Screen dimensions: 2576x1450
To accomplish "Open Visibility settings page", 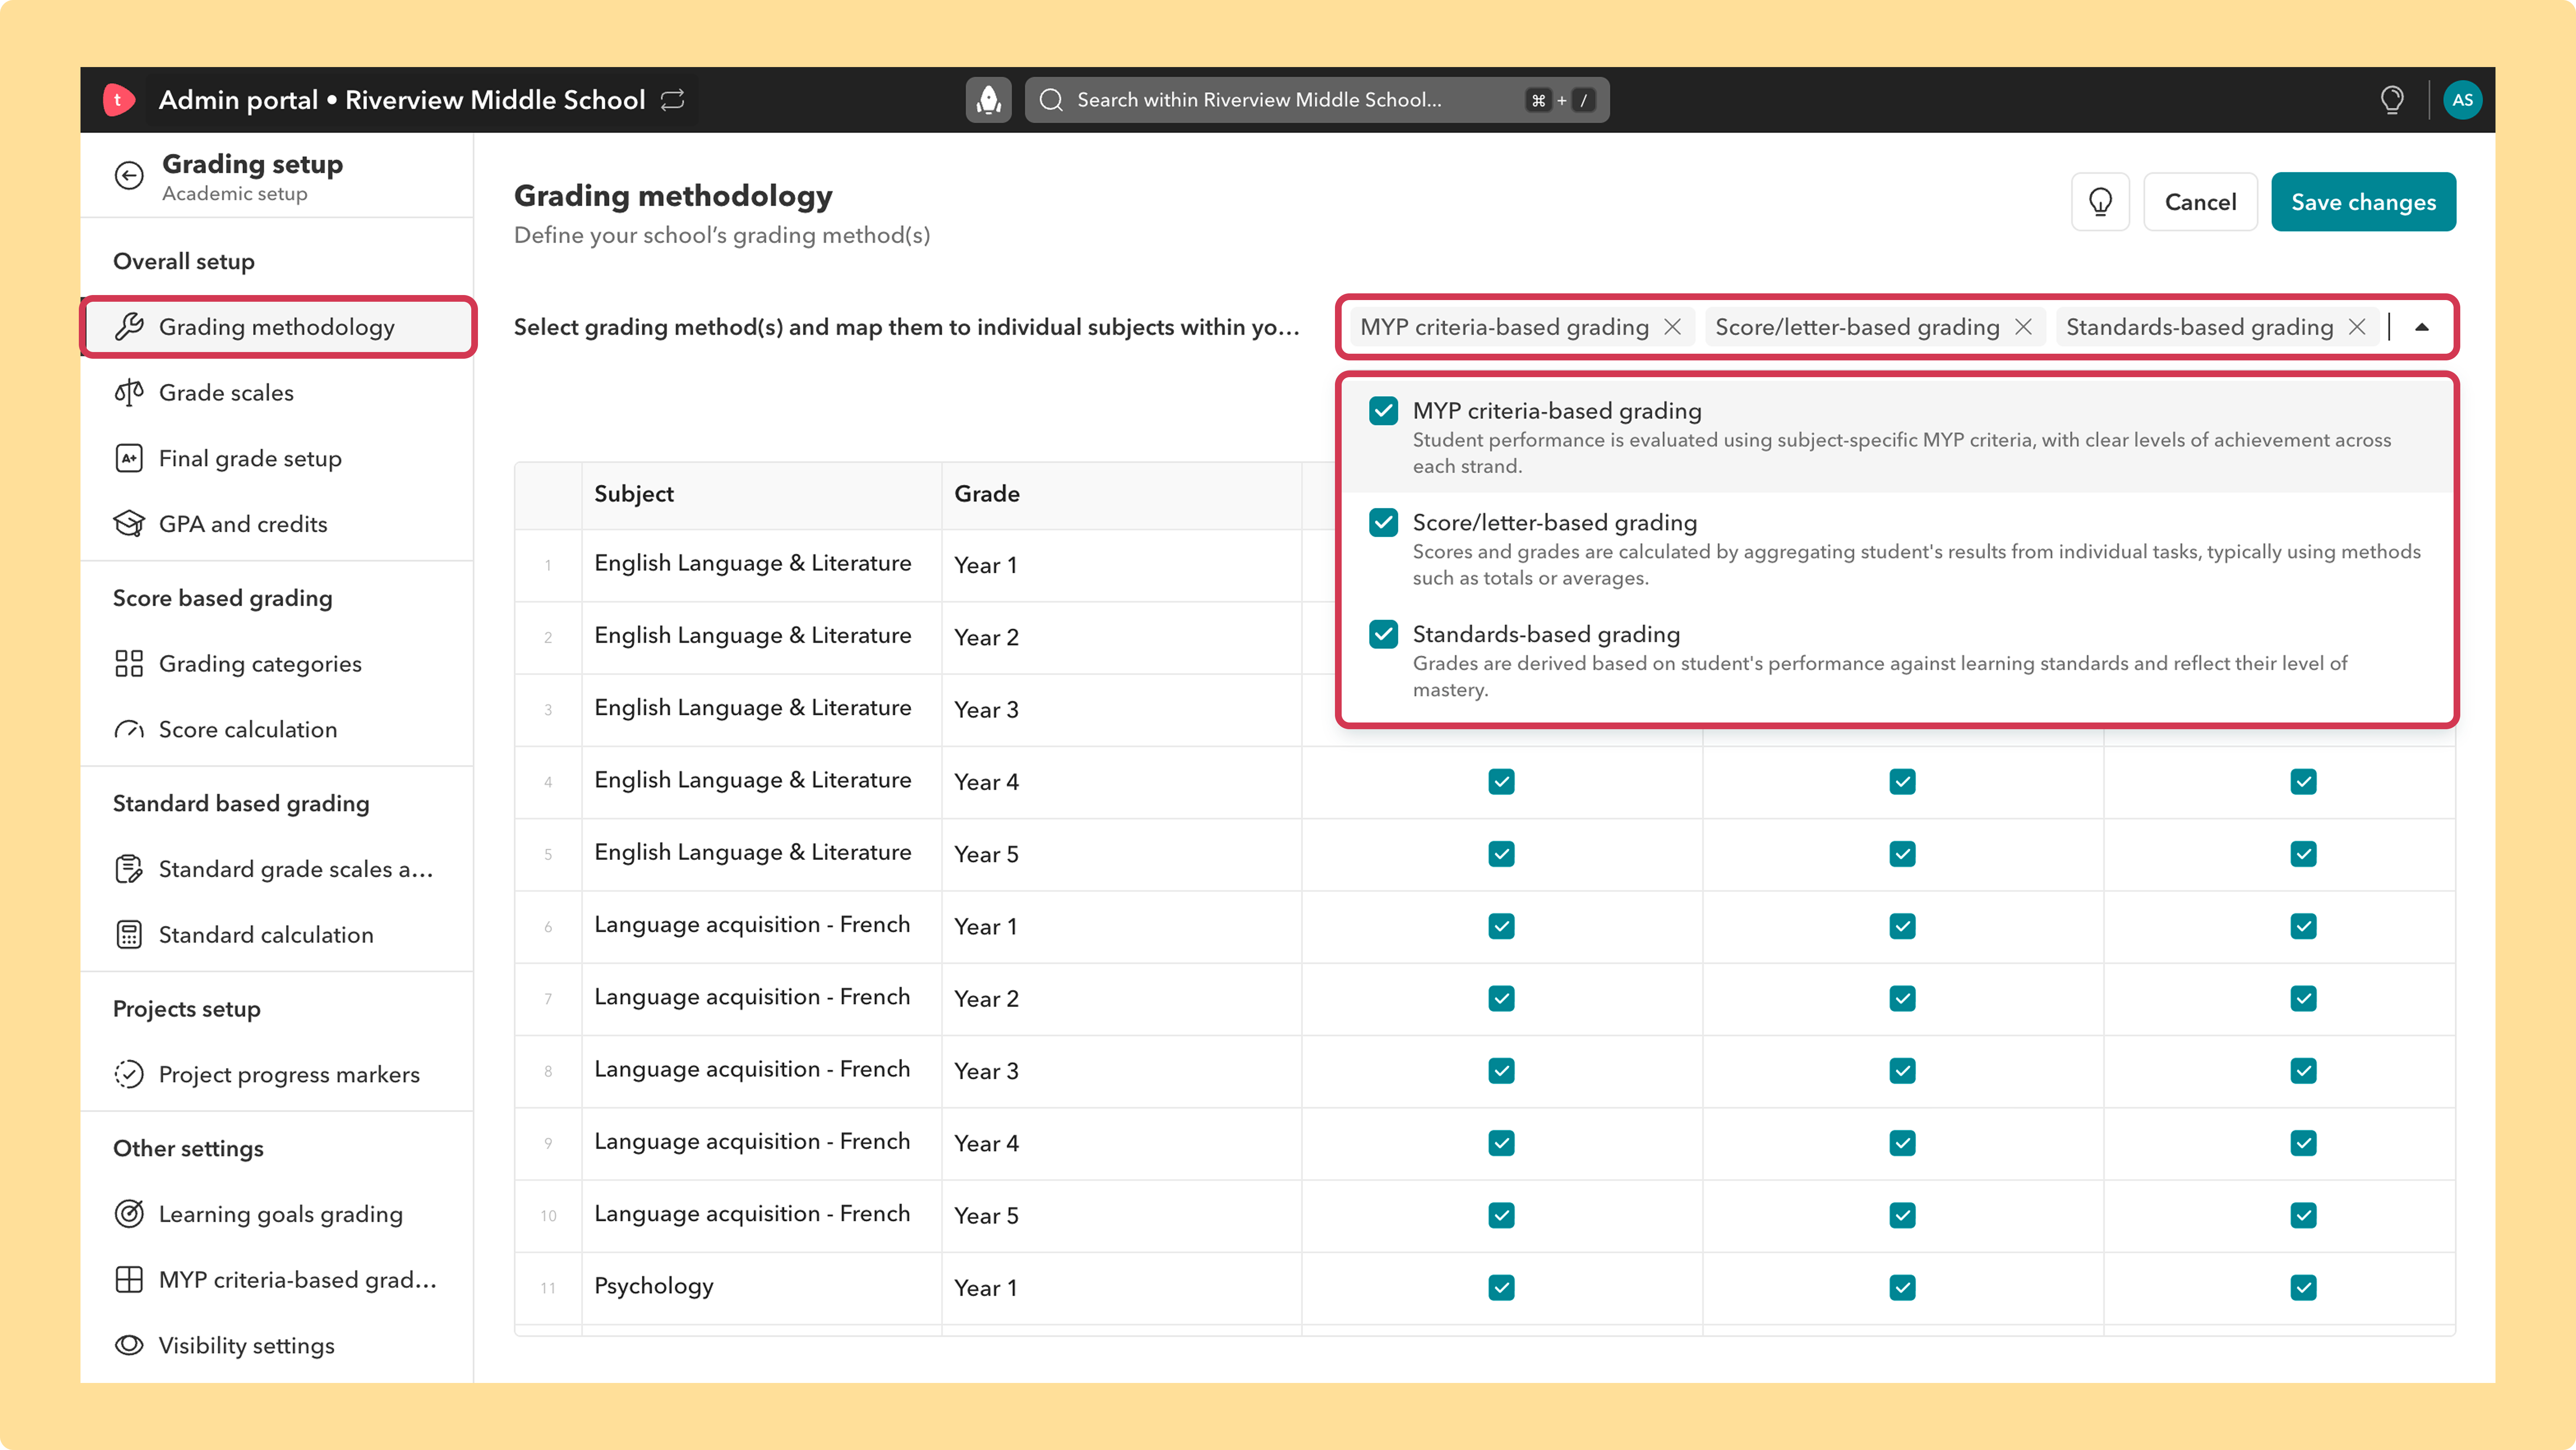I will [x=278, y=1345].
